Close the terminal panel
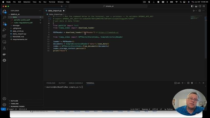 point(203,83)
